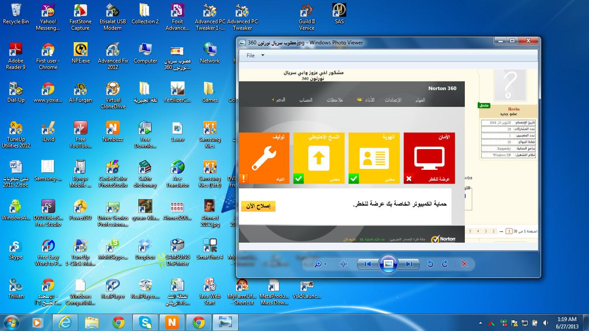Open First user - Chrome shortcut

(x=48, y=56)
